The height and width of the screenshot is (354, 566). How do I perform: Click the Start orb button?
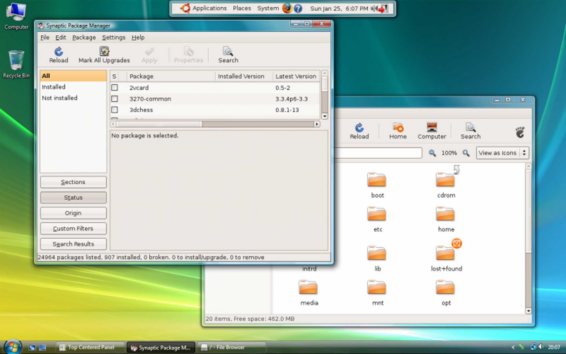pyautogui.click(x=13, y=347)
